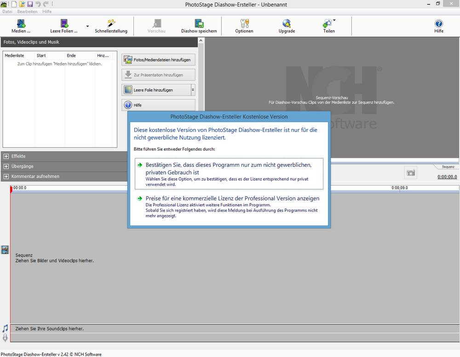The width and height of the screenshot is (460, 357).
Task: Click the film strip sequence track icon
Action: click(x=5, y=250)
